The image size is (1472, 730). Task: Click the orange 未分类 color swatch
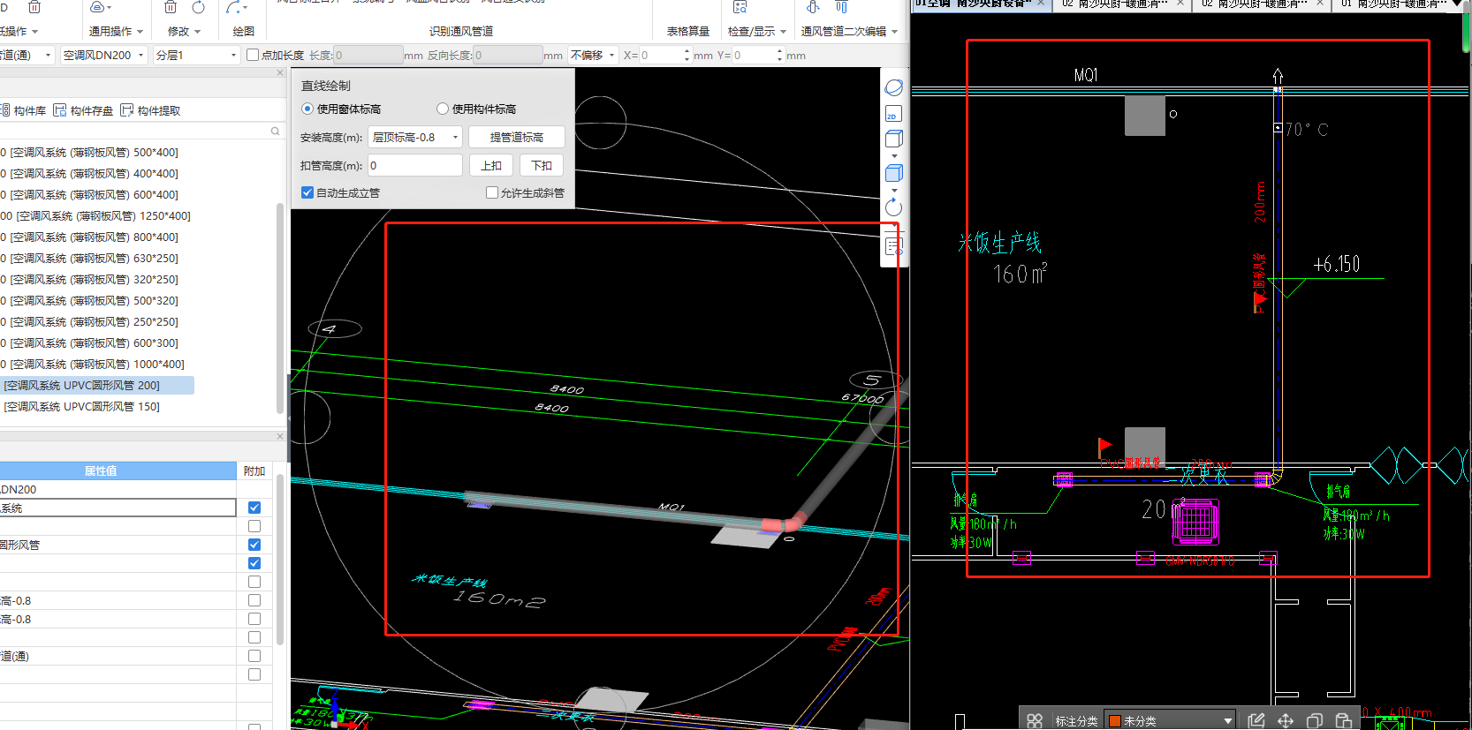pyautogui.click(x=1115, y=721)
